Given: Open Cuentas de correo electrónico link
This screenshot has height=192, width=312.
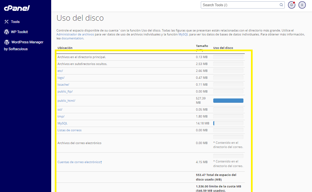Looking at the screenshot, I should 79,162.
